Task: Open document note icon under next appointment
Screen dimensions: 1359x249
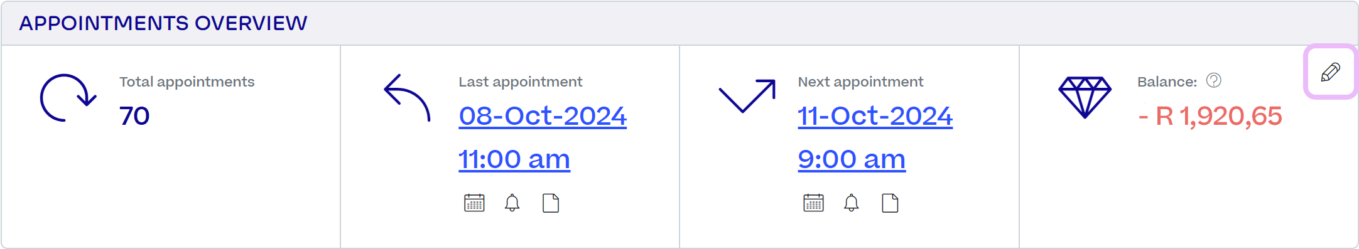Action: click(x=890, y=203)
